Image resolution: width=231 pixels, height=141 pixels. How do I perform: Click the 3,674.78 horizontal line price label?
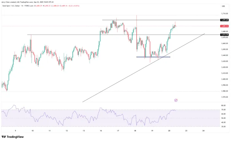pos(224,35)
